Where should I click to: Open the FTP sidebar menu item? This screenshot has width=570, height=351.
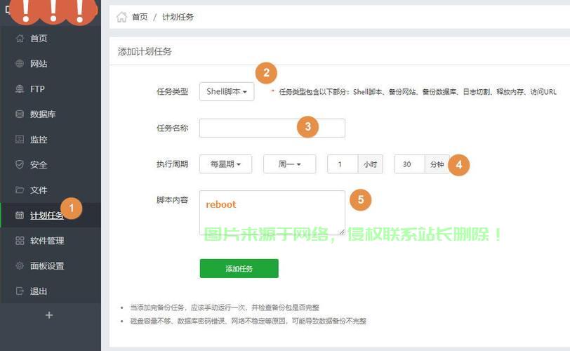(x=51, y=88)
